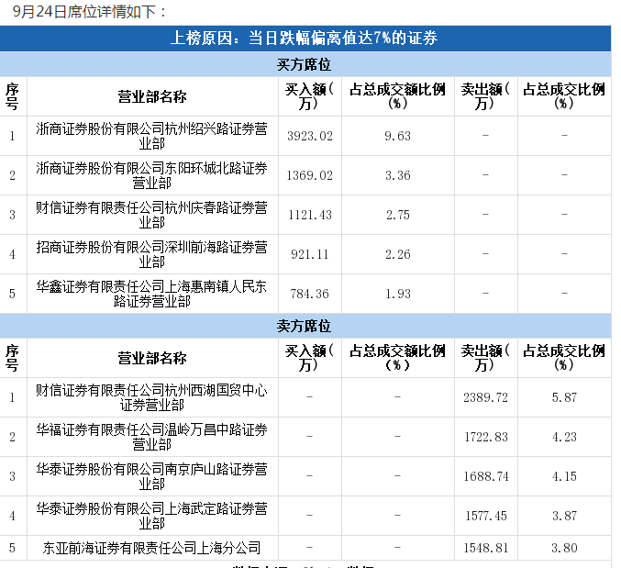Click the sell ratio cell 3.87
This screenshot has width=621, height=568.
click(564, 516)
